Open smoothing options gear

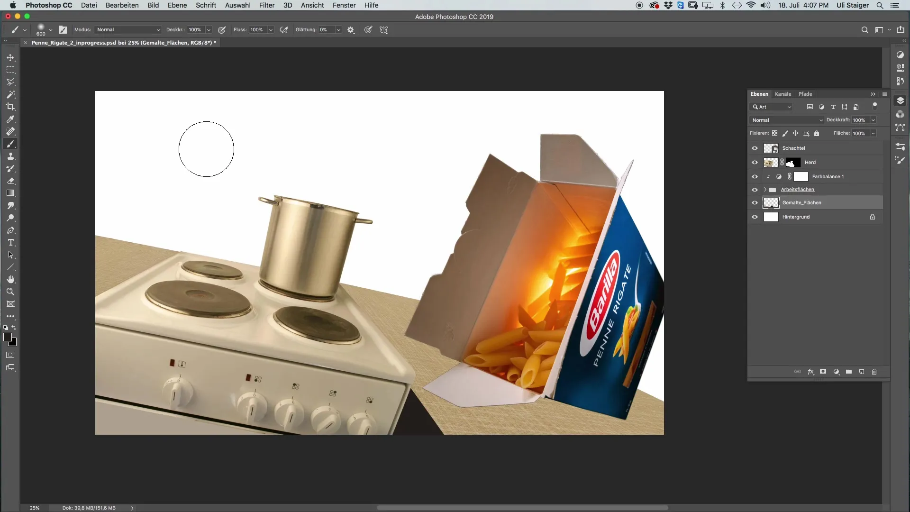point(351,29)
